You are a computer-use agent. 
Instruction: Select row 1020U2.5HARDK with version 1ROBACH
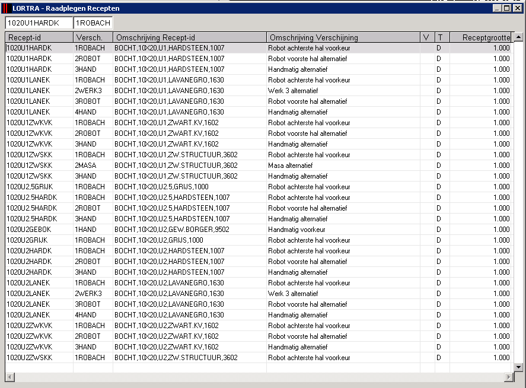tap(260, 198)
